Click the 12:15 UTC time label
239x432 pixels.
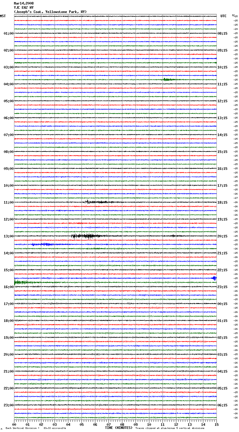tap(222, 101)
